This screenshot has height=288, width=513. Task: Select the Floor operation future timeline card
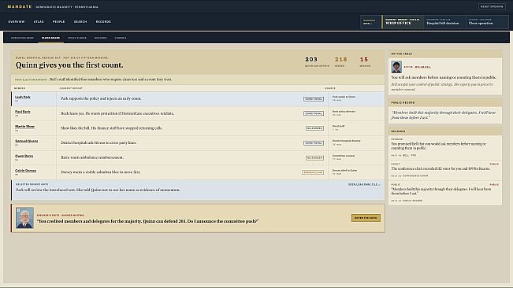pyautogui.click(x=487, y=22)
